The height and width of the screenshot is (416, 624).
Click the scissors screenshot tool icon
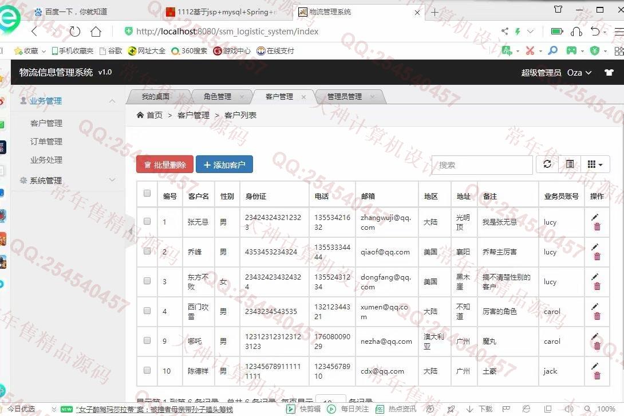[x=530, y=50]
